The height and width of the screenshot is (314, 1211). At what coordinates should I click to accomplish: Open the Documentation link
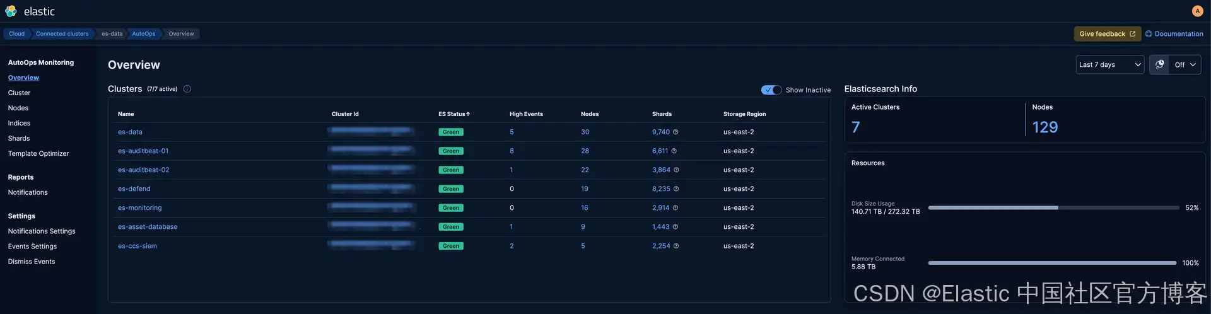[1178, 34]
